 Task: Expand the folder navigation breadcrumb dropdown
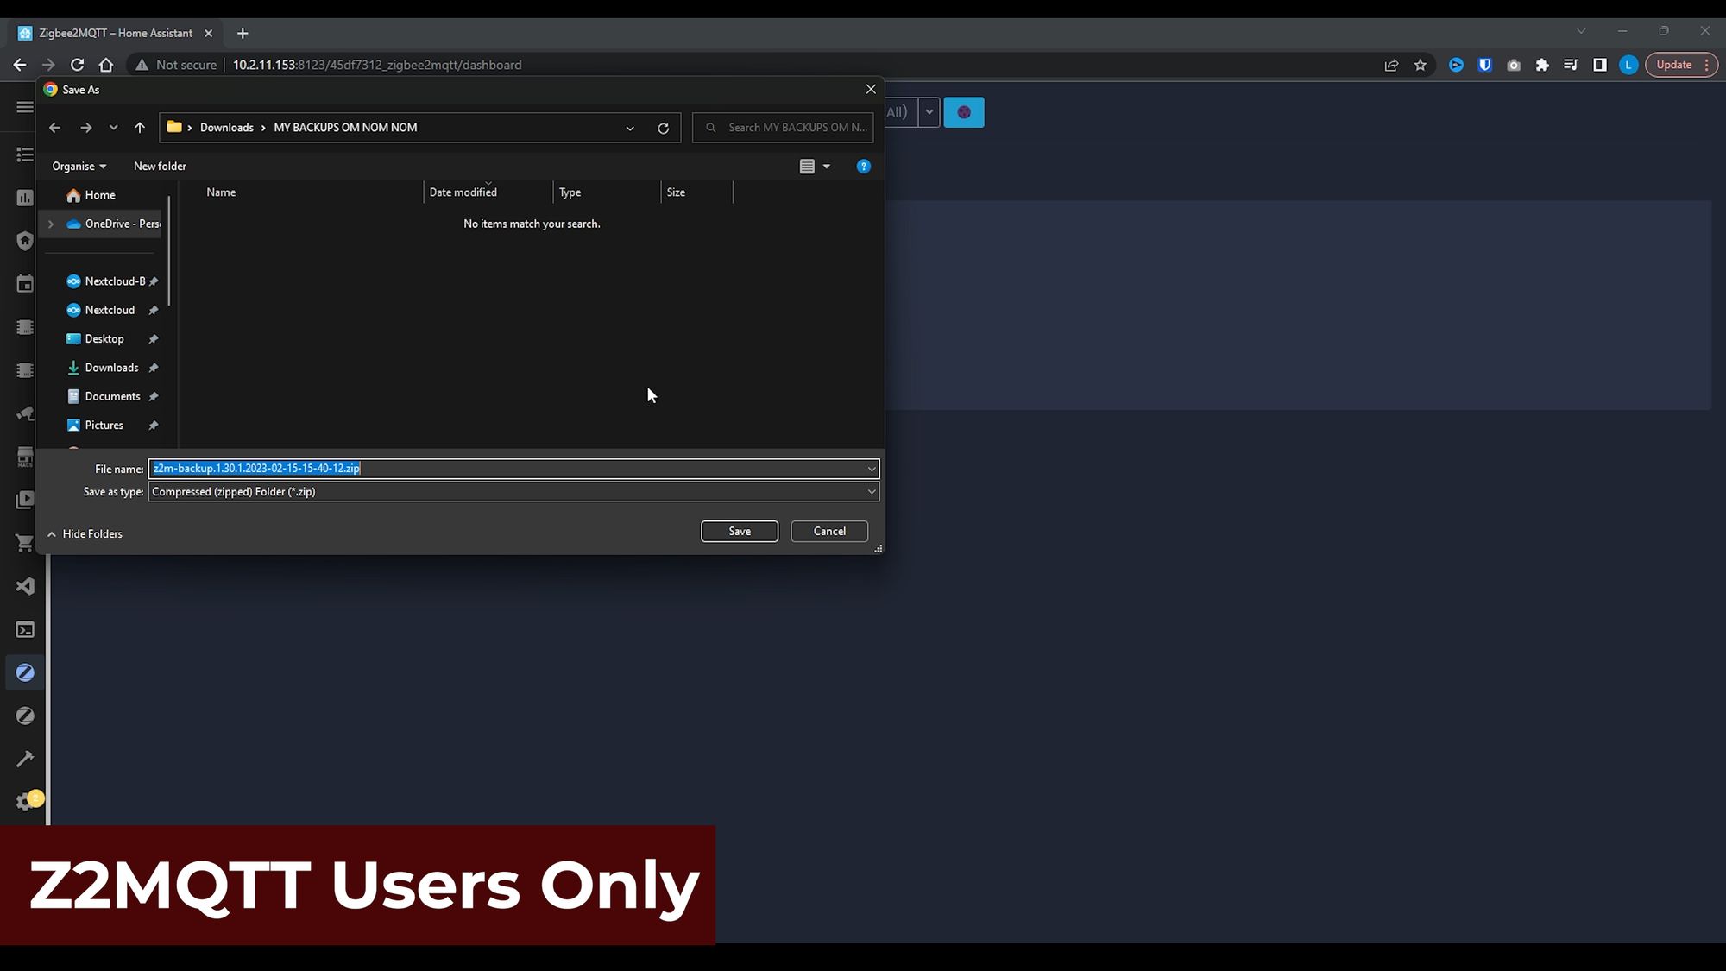coord(629,127)
